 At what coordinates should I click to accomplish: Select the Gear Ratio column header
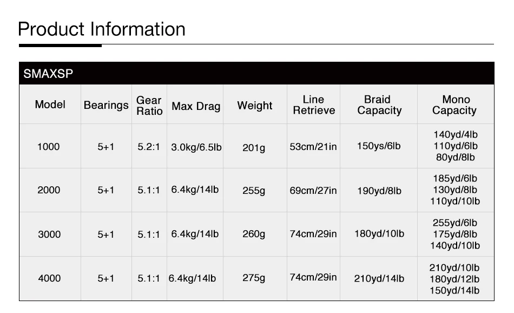pos(149,105)
